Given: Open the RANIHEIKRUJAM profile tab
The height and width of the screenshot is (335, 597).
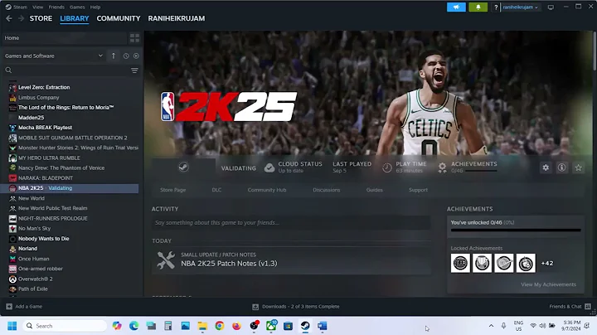Looking at the screenshot, I should click(x=177, y=18).
